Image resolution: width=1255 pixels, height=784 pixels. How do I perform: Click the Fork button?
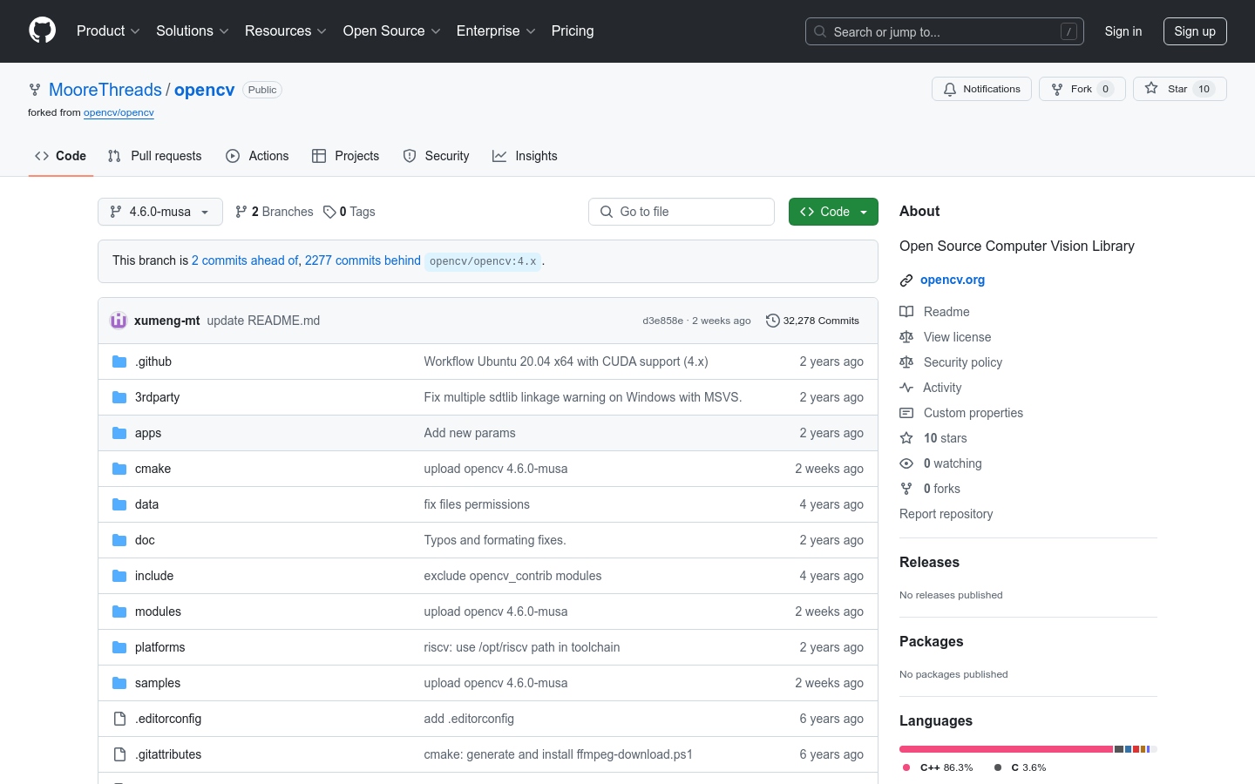coord(1082,89)
